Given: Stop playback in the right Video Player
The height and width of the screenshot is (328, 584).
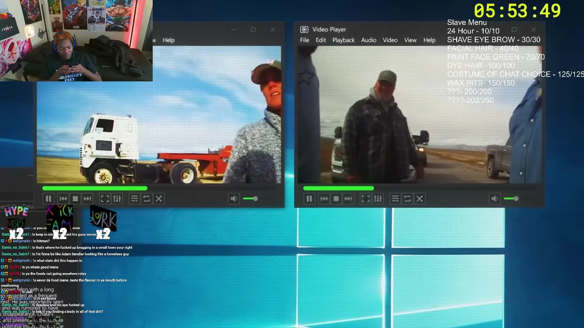Looking at the screenshot, I should point(336,199).
